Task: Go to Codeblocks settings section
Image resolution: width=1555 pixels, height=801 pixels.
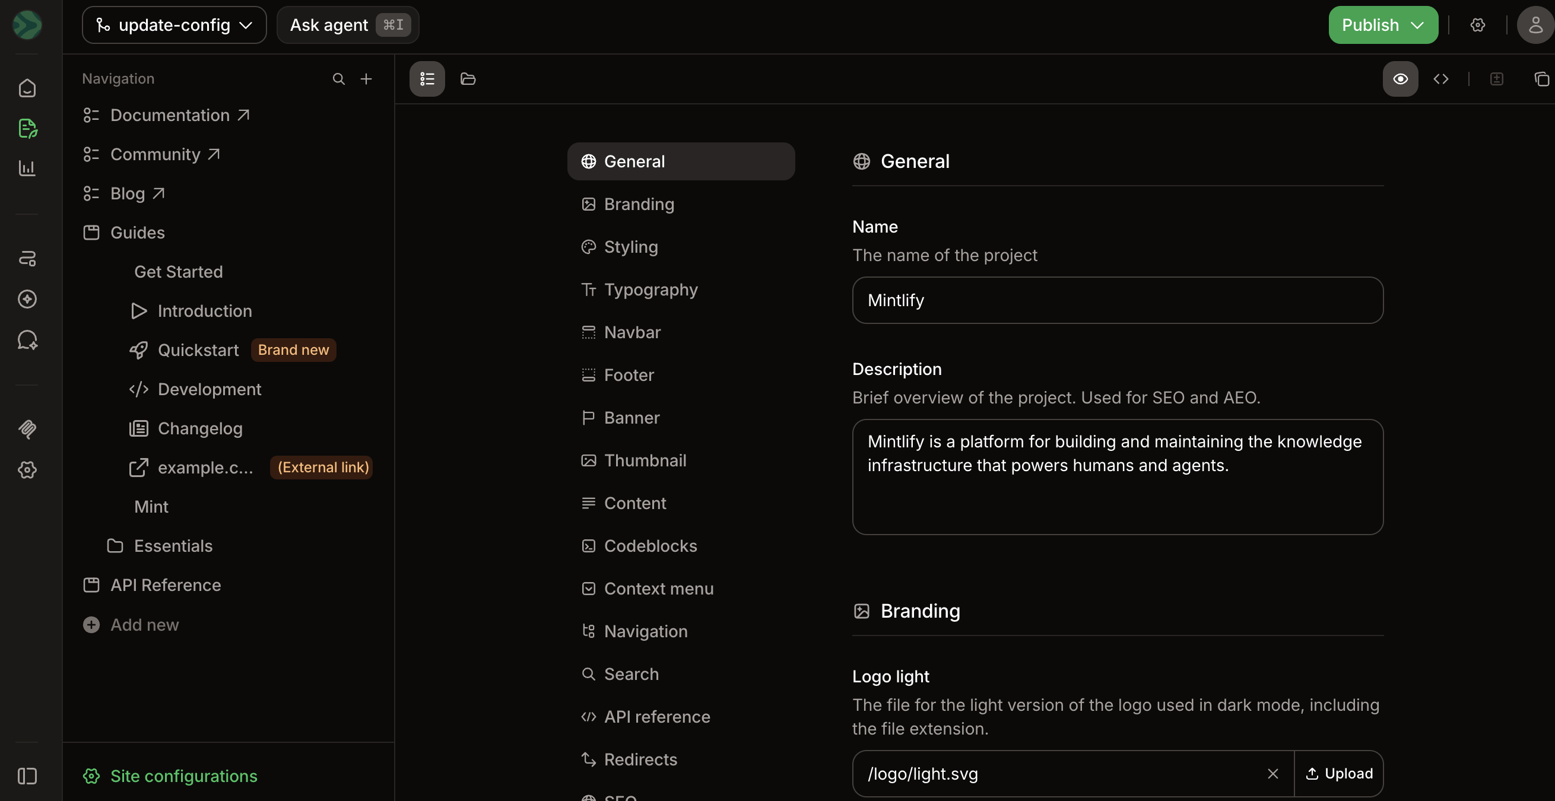Action: (681, 546)
